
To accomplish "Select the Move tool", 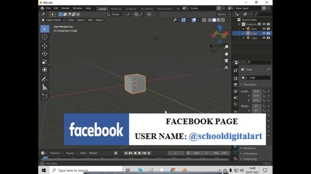I will click(45, 46).
